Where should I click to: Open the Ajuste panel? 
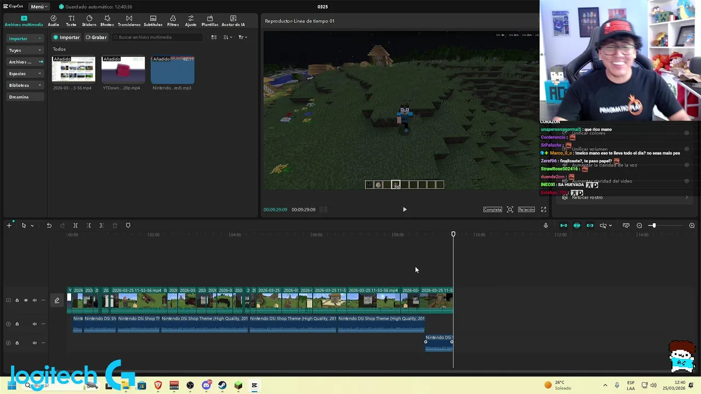point(191,21)
